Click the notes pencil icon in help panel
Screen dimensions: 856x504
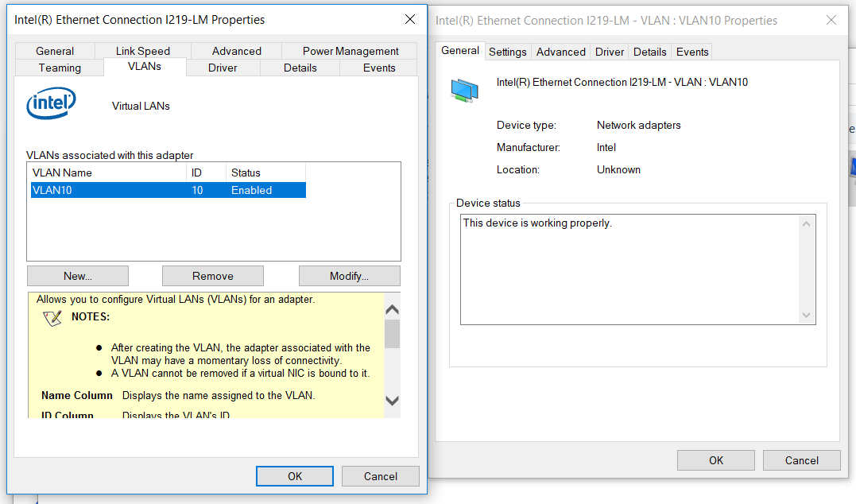click(x=52, y=318)
